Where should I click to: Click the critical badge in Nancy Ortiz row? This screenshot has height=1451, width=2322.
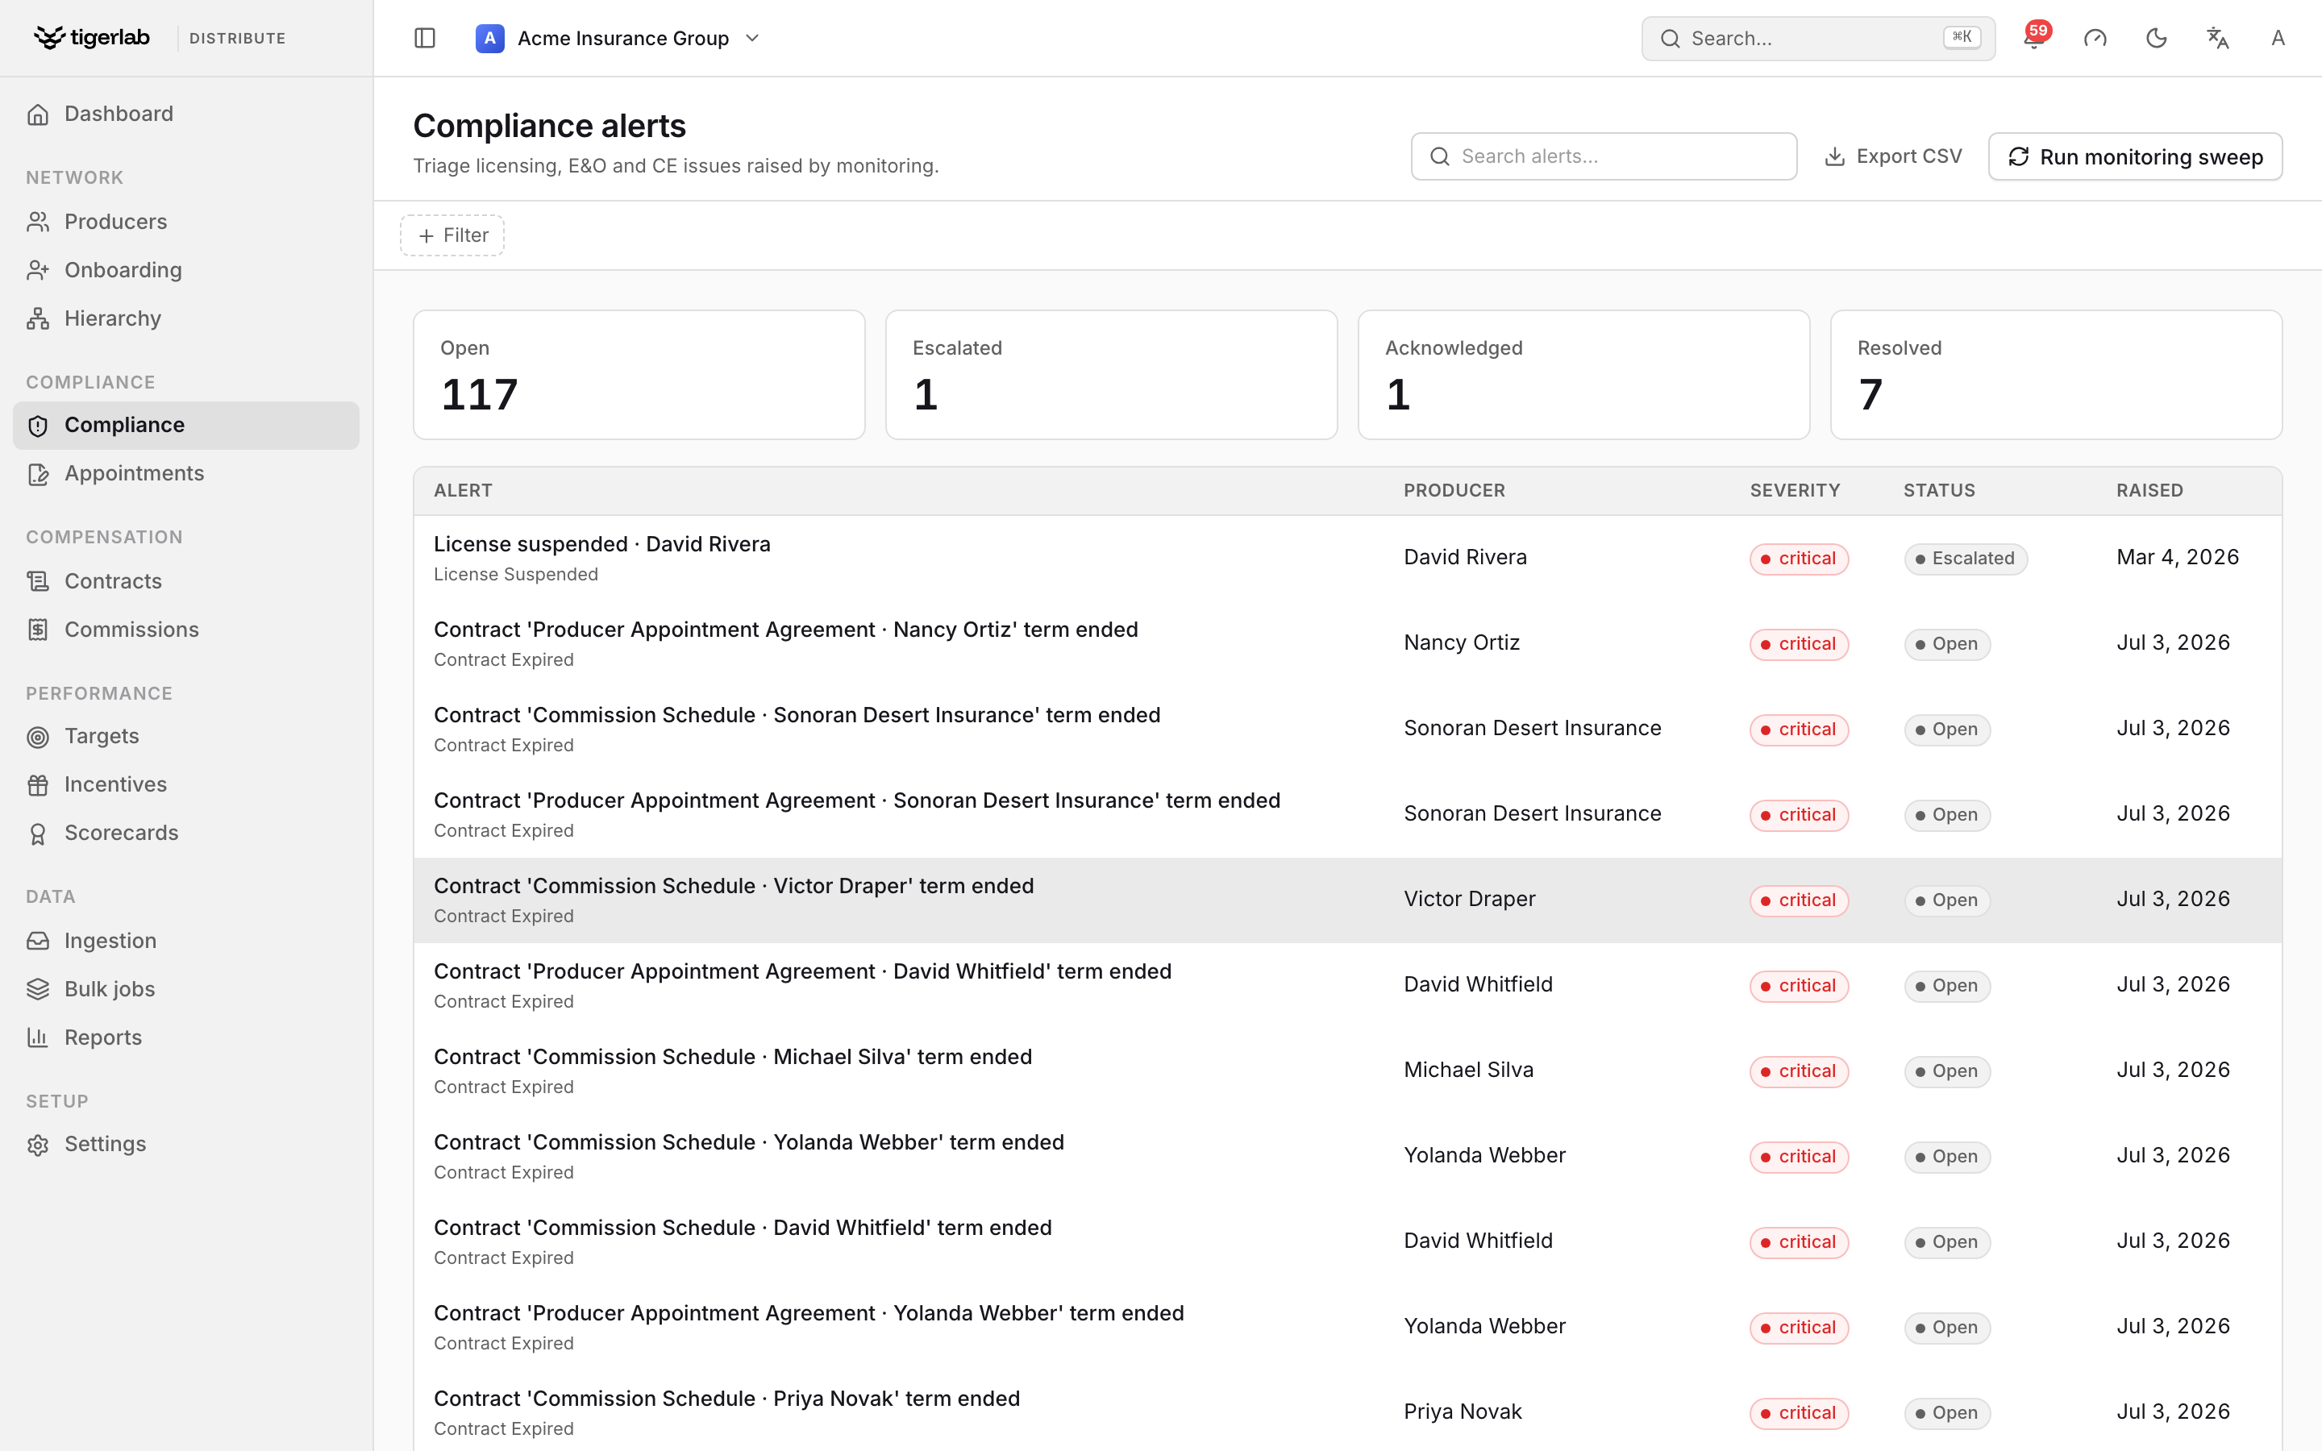(x=1799, y=644)
